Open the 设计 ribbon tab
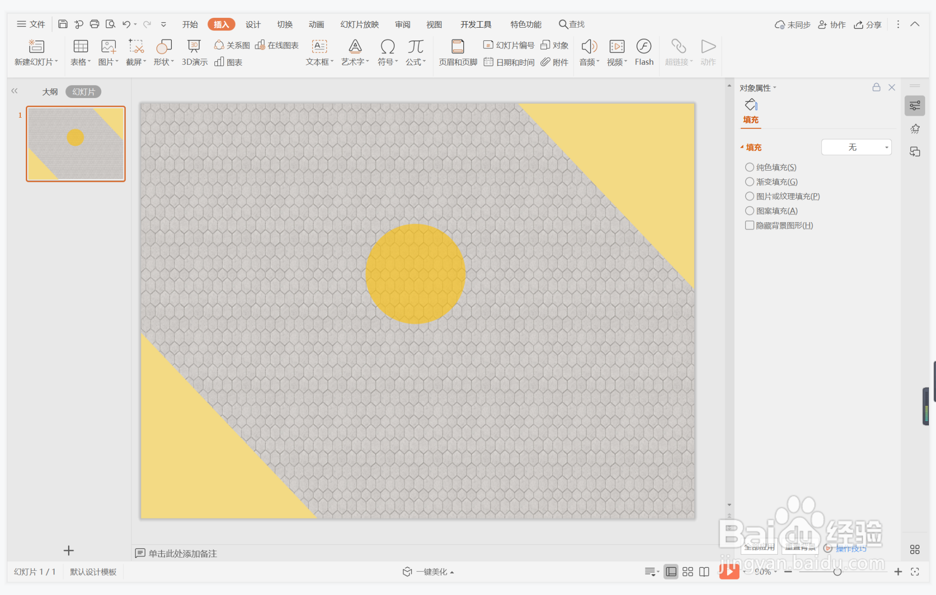The image size is (936, 595). (253, 24)
